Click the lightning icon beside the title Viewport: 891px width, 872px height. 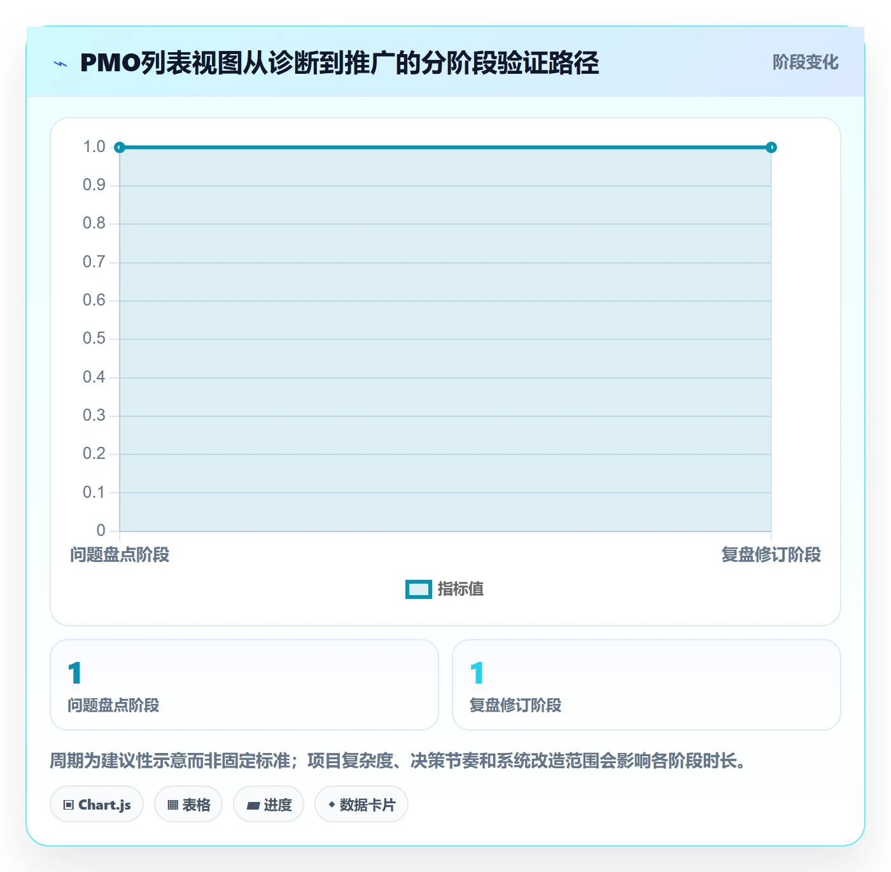[x=60, y=64]
